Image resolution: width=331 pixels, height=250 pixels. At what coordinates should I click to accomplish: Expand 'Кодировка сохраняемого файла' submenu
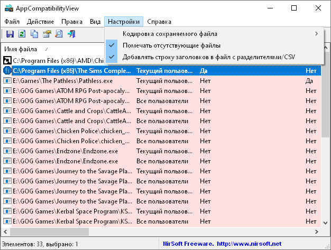(214, 34)
